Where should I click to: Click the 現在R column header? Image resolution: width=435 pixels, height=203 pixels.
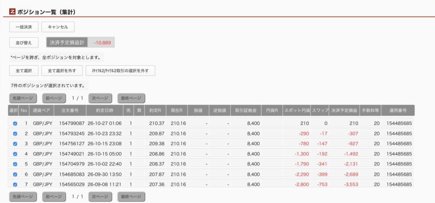177,110
